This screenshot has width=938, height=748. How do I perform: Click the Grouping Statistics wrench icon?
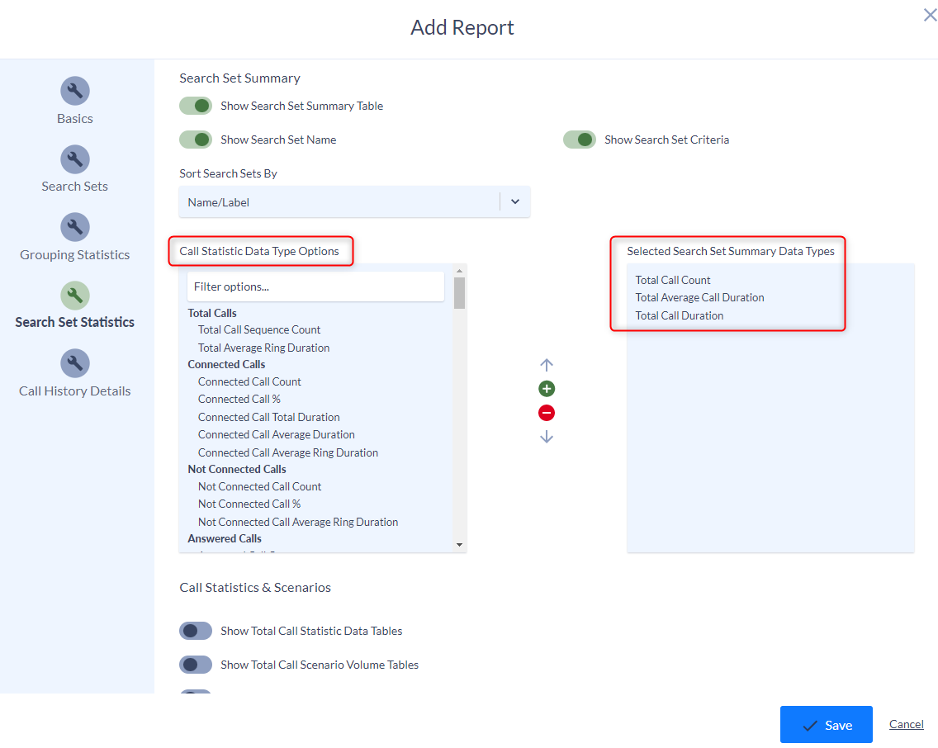(x=74, y=227)
